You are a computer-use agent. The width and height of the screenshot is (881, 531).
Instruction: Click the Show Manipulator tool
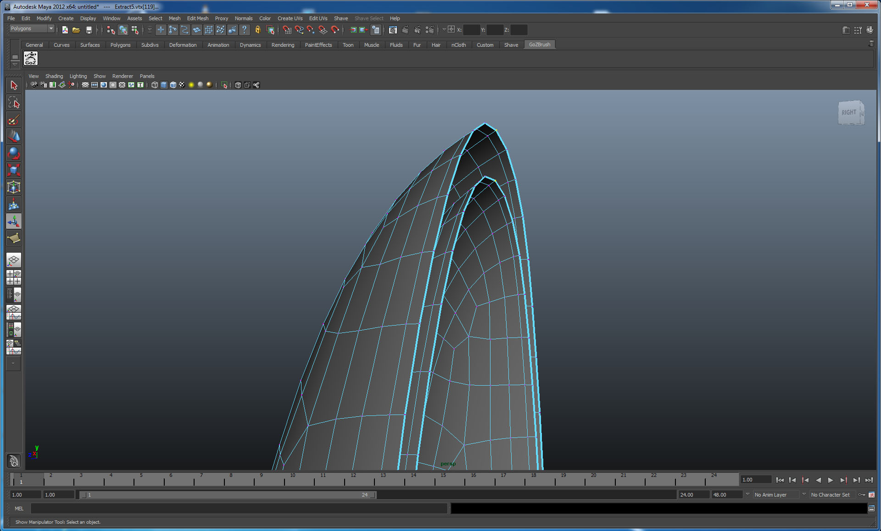coord(14,221)
